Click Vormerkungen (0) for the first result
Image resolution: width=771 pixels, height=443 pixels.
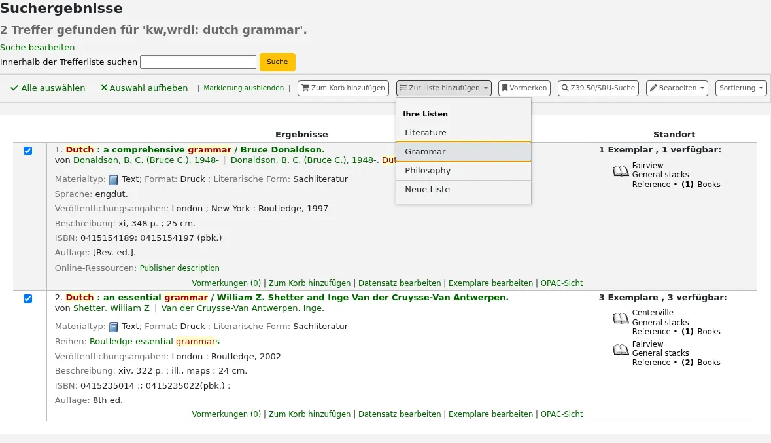[226, 283]
